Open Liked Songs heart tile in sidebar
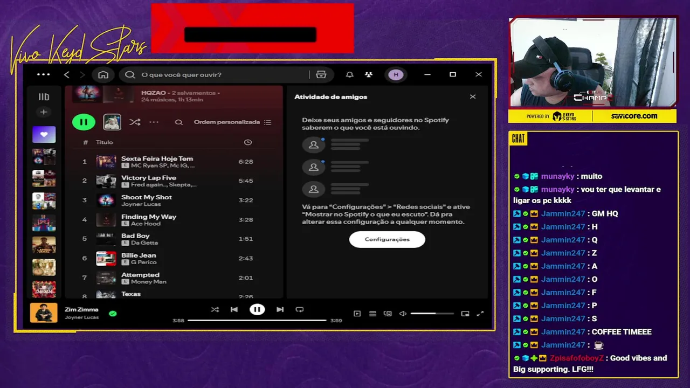Screen dimensions: 690x388 point(44,135)
